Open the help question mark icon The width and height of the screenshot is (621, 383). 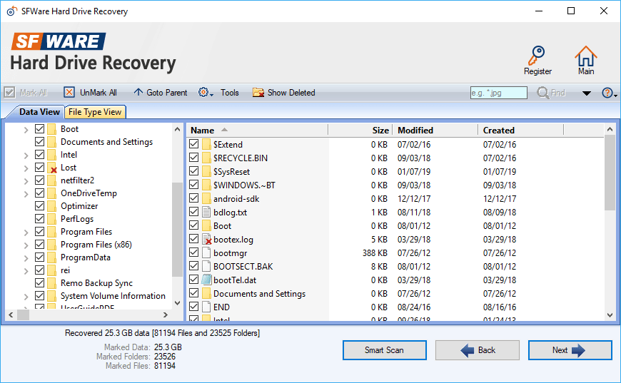pyautogui.click(x=606, y=93)
